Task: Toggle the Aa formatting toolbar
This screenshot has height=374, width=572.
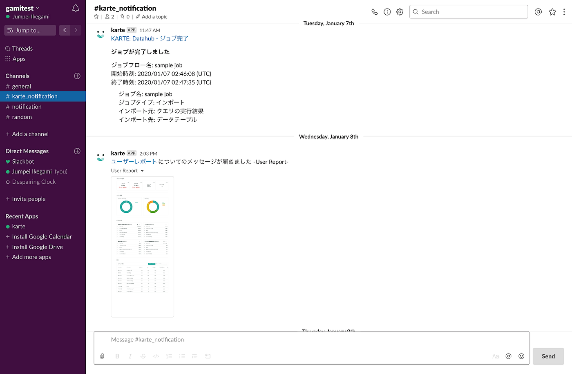Action: (496, 356)
